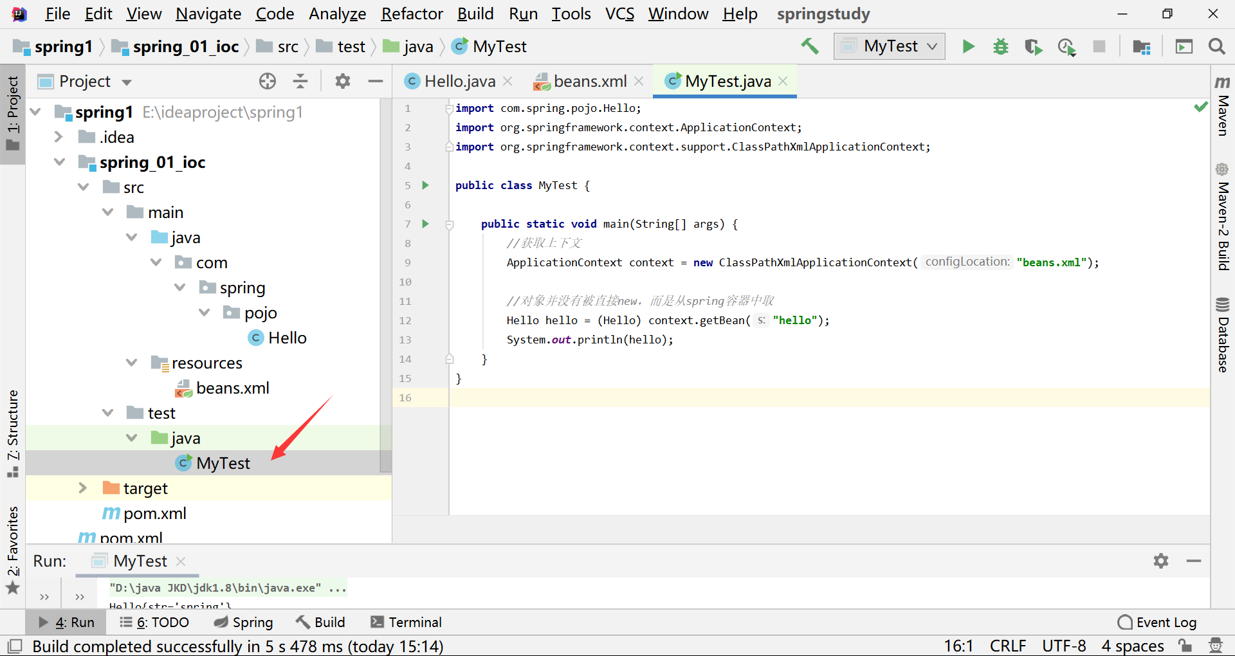Select beans.xml in the project tree
The image size is (1235, 656).
click(223, 387)
